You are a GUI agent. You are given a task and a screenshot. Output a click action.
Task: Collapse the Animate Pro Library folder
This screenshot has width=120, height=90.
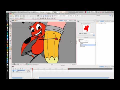(x=78, y=41)
